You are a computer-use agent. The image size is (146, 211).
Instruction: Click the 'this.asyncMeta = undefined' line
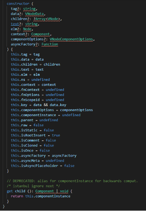[38, 160]
